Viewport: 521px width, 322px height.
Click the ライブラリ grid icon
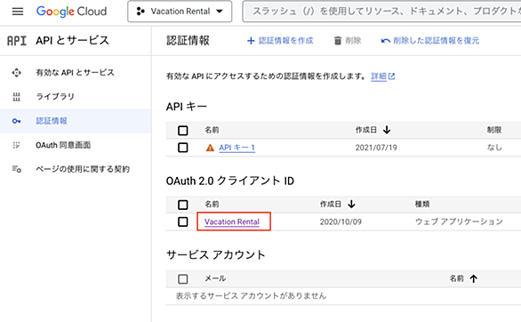point(16,97)
